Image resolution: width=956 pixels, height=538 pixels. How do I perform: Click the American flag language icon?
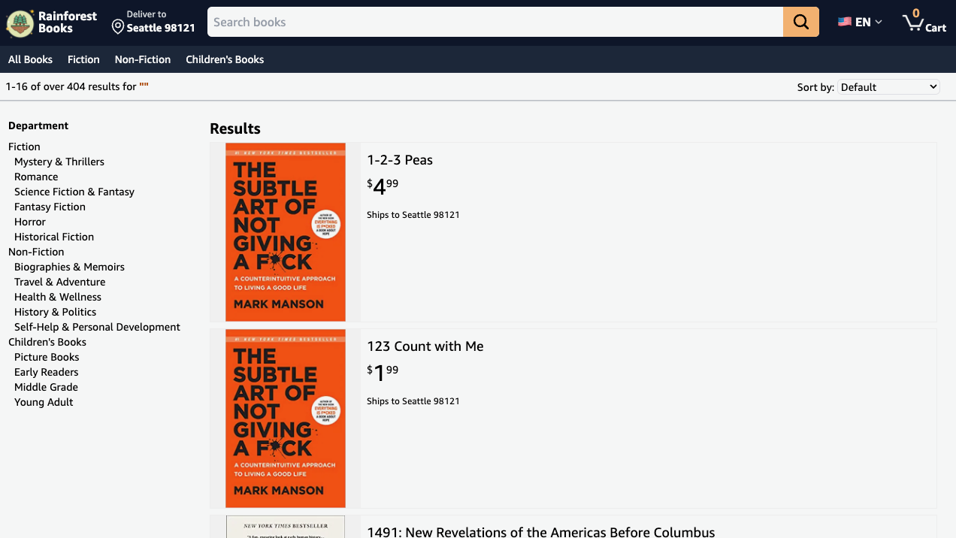click(x=843, y=22)
